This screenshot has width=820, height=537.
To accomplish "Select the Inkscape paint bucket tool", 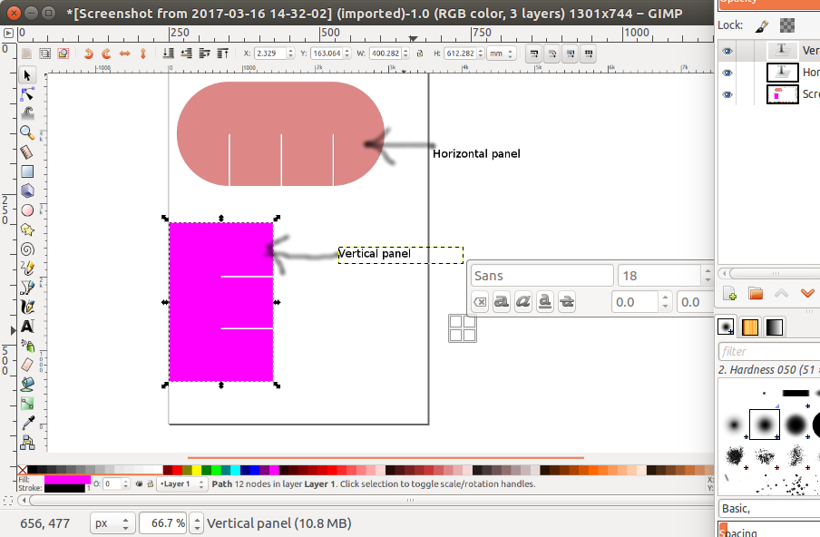I will [x=27, y=385].
